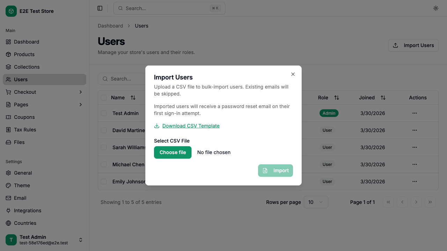Expand the Checkout submenu chevron

click(81, 92)
